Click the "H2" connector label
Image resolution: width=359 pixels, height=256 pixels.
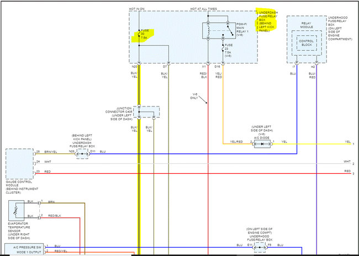coord(313,67)
